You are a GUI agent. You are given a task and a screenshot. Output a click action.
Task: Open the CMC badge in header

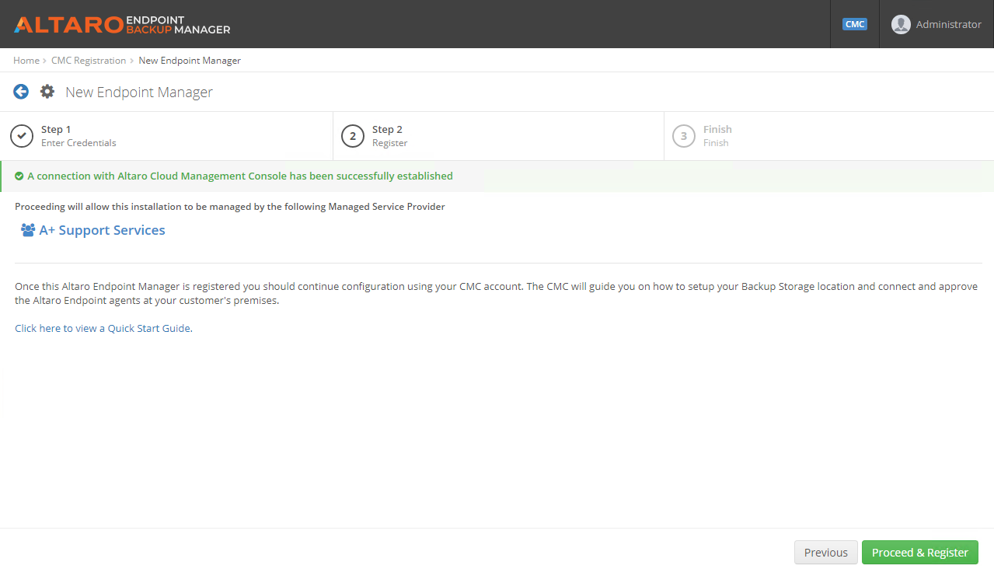pyautogui.click(x=854, y=24)
